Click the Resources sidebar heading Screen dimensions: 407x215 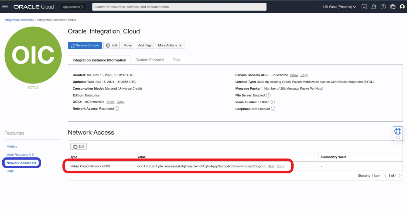click(x=15, y=133)
